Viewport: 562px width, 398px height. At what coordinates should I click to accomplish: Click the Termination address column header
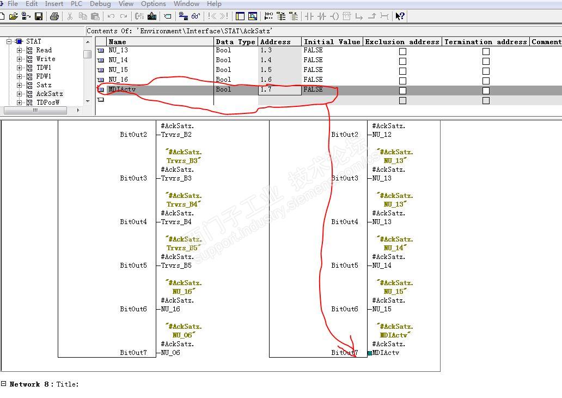[486, 41]
